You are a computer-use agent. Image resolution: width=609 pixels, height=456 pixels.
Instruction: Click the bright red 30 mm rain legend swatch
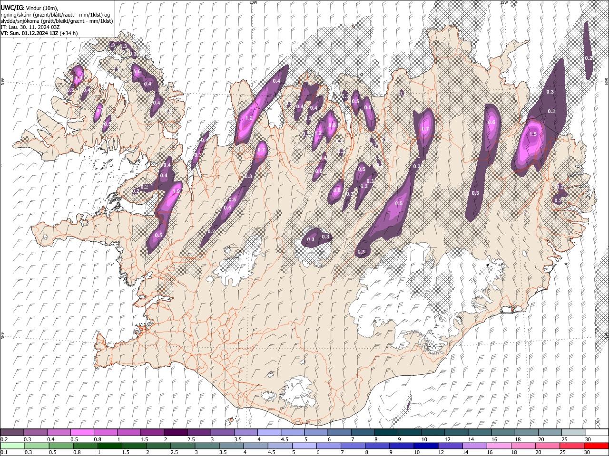[x=596, y=446]
